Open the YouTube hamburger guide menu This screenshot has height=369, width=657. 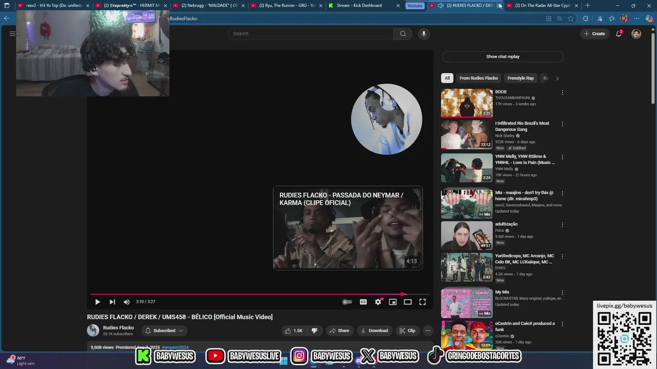point(12,34)
